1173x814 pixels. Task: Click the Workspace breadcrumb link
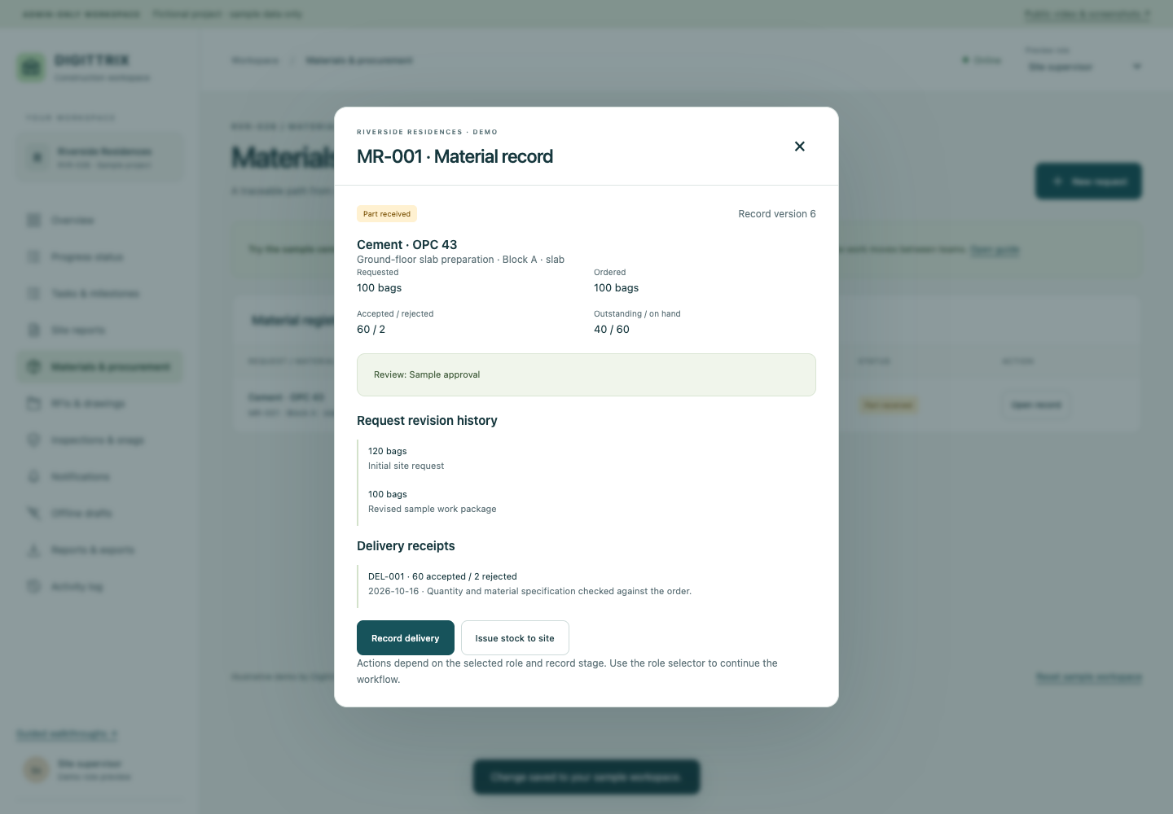pos(255,61)
